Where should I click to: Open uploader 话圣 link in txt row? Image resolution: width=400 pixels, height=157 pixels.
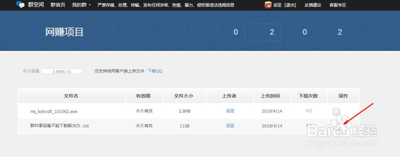pos(230,126)
